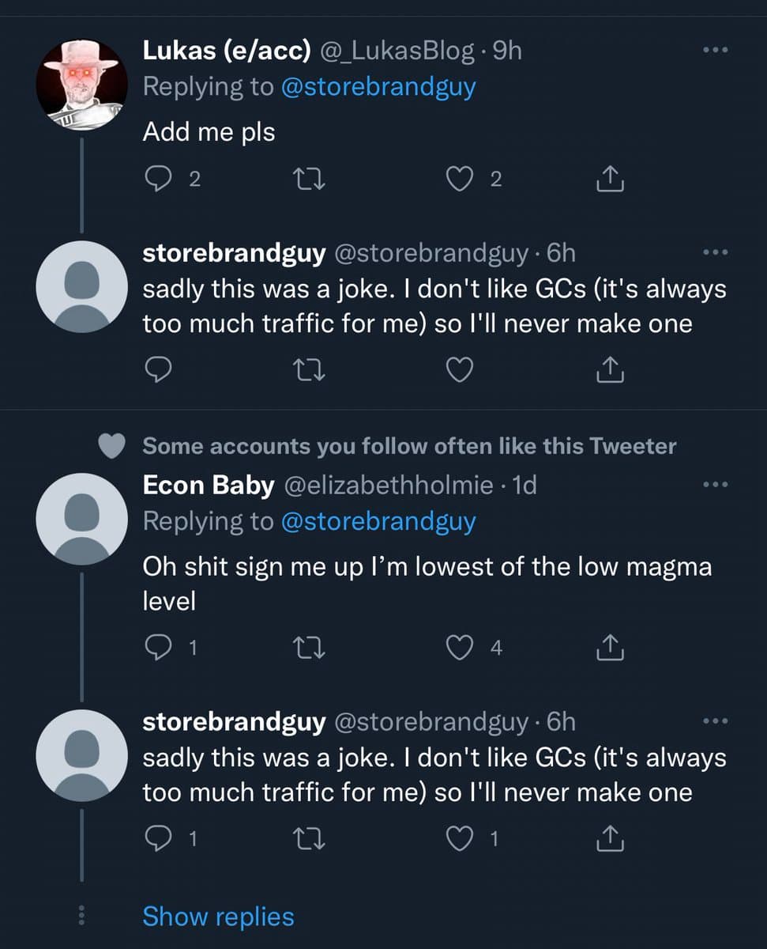767x949 pixels.
Task: Click the Show replies link
Action: pyautogui.click(x=218, y=917)
